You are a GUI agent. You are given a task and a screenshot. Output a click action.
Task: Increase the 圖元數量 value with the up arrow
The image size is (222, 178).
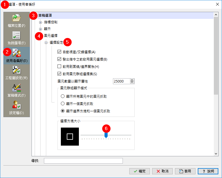coord(132,80)
